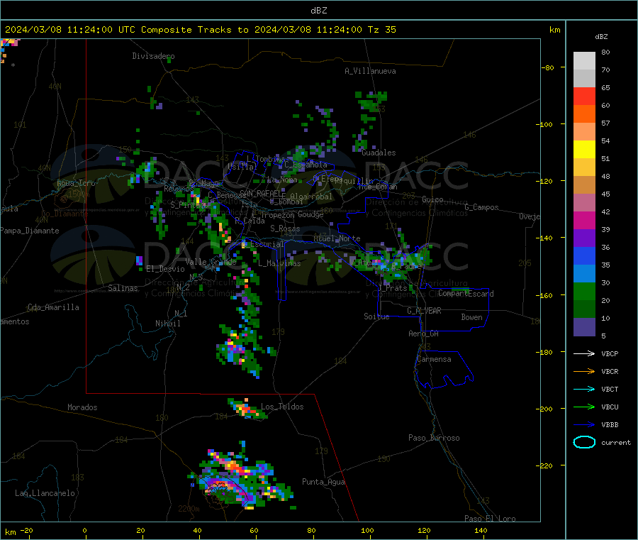Select the yellow 54 dBZ color swatch
The image size is (638, 540).
point(584,150)
